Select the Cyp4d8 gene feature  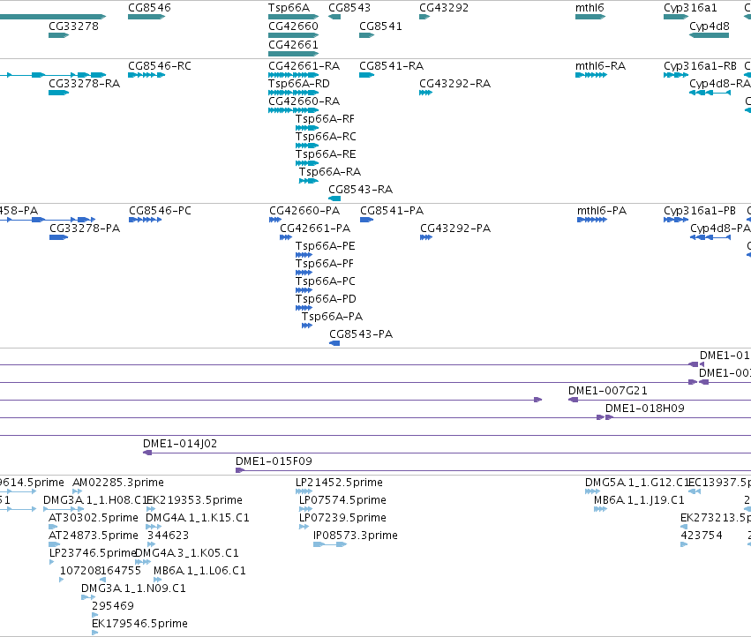tap(709, 35)
